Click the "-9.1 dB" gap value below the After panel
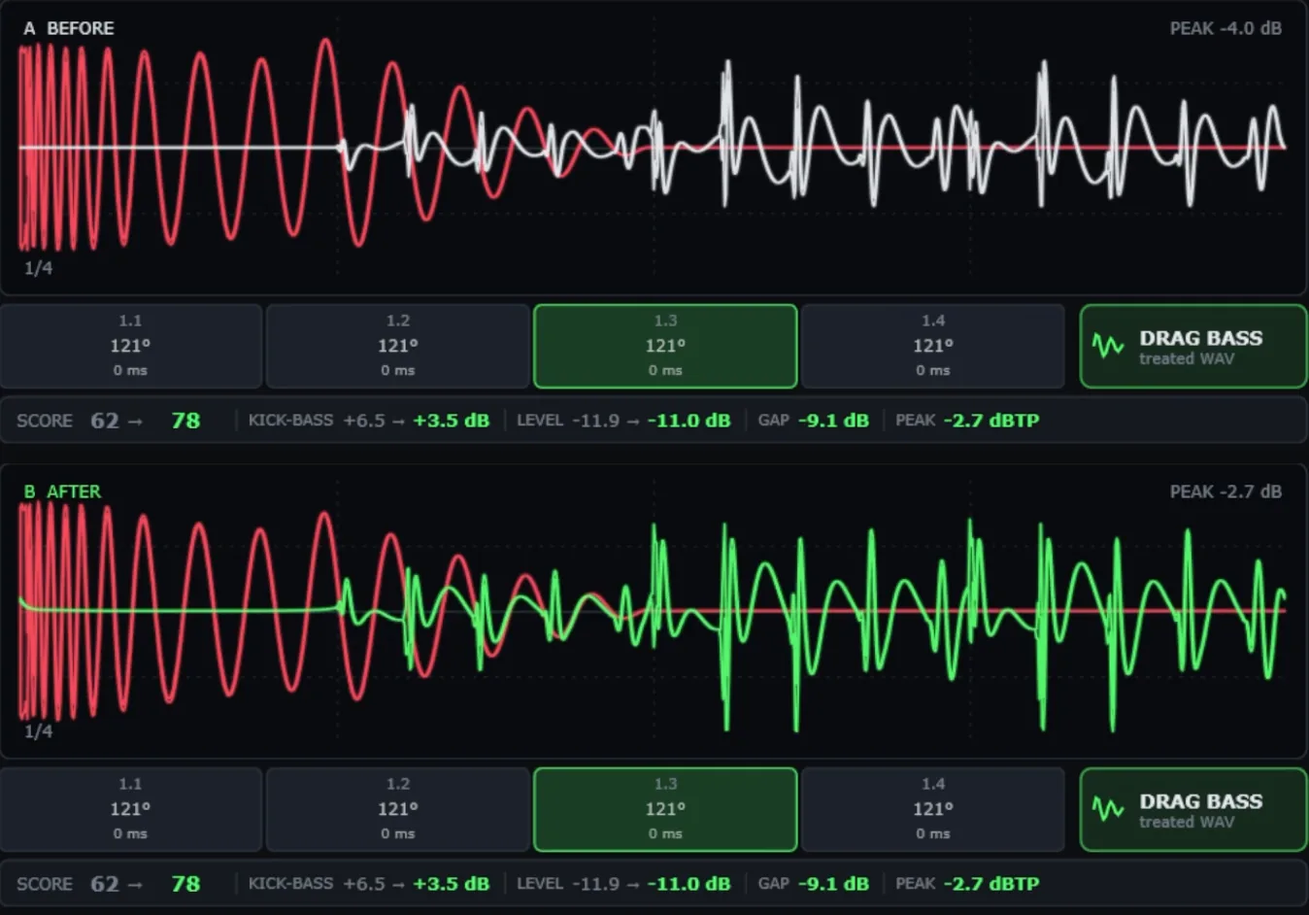The image size is (1309, 915). tap(833, 884)
